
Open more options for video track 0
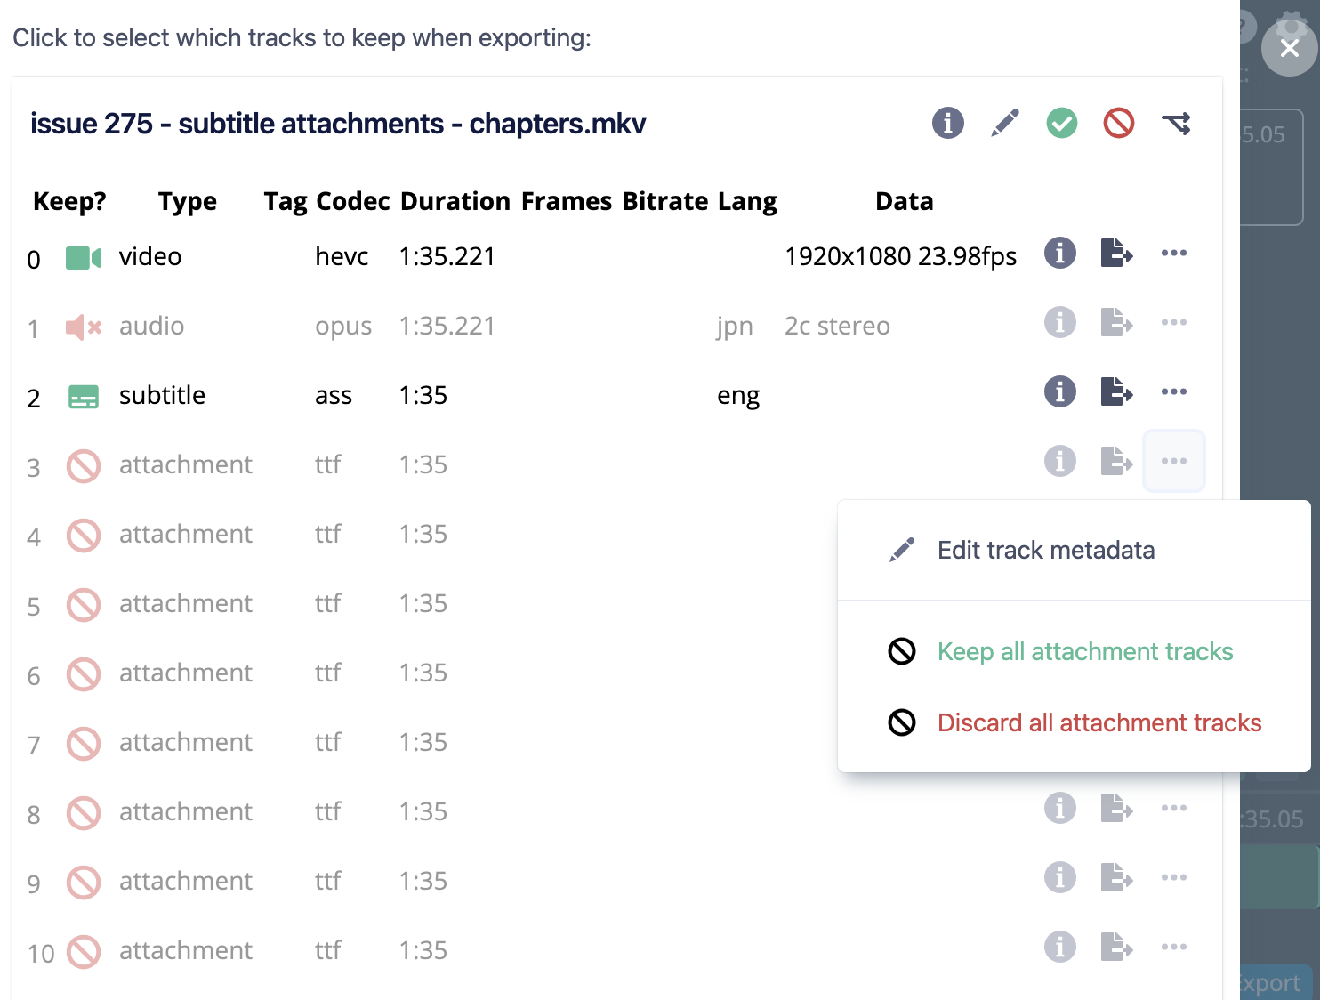[1174, 253]
